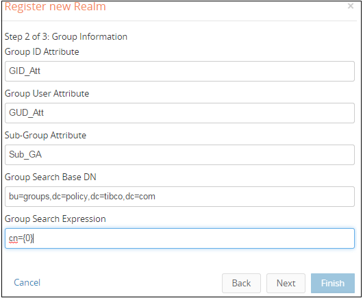This screenshot has width=363, height=298.
Task: Click the Register new Realm title
Action: point(55,6)
